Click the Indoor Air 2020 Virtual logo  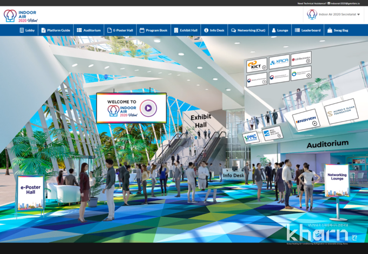coord(21,16)
